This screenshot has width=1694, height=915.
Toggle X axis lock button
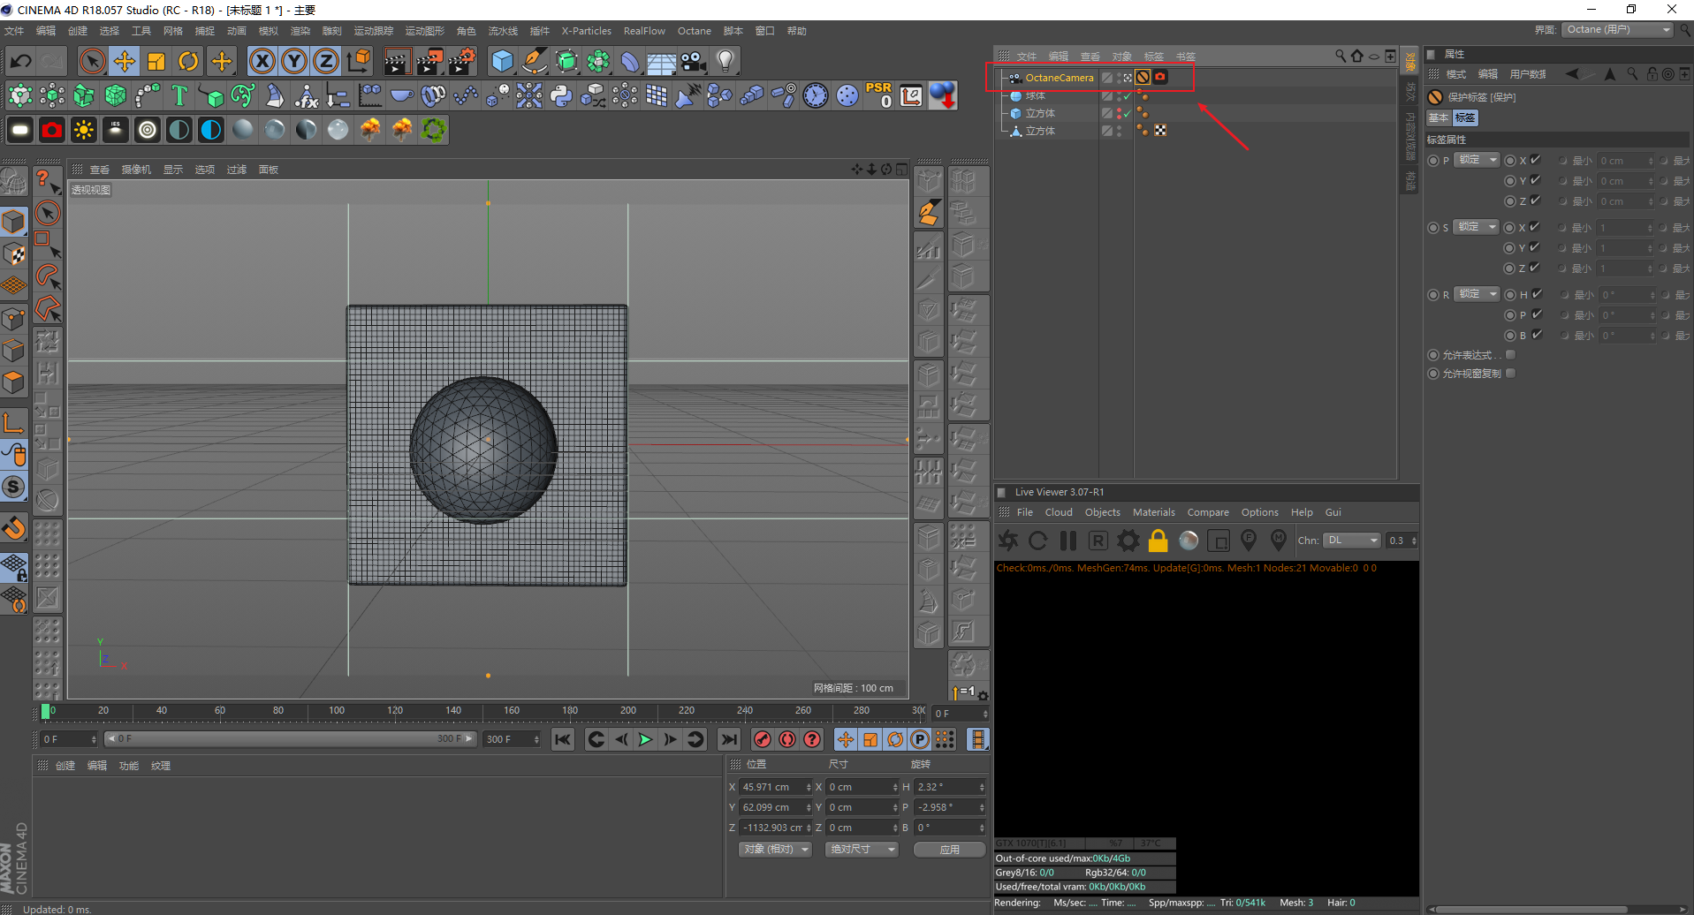point(262,61)
